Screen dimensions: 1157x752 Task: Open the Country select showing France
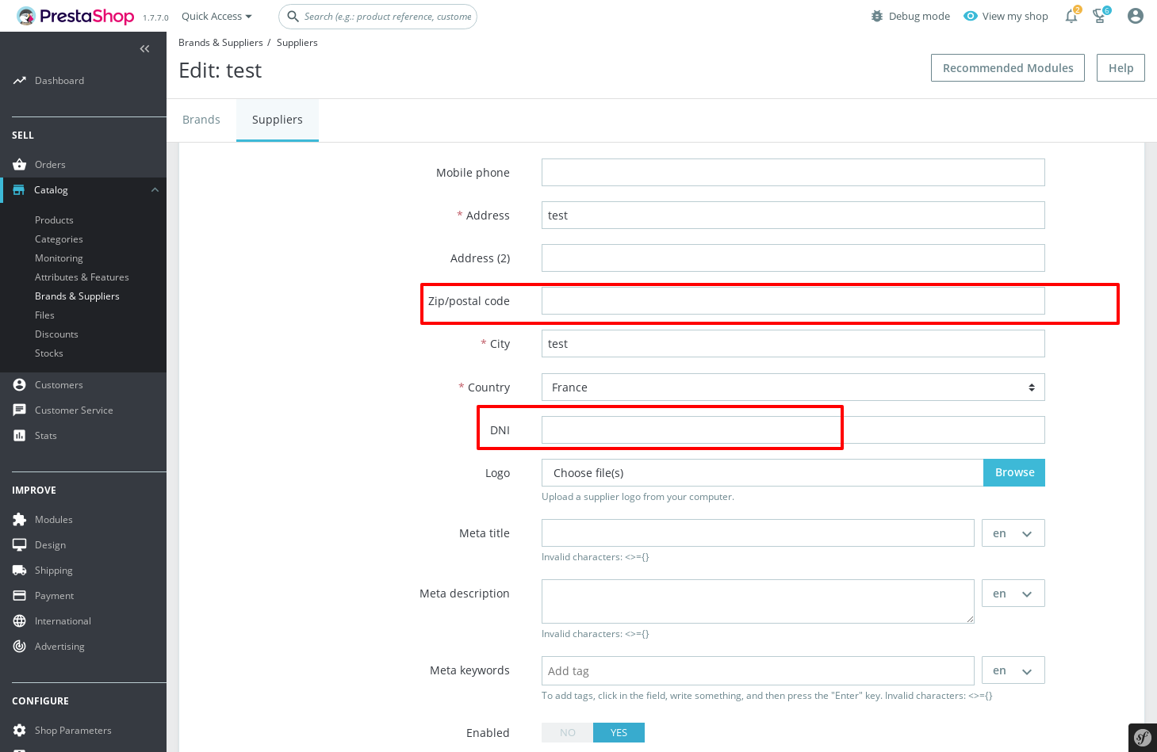[793, 387]
